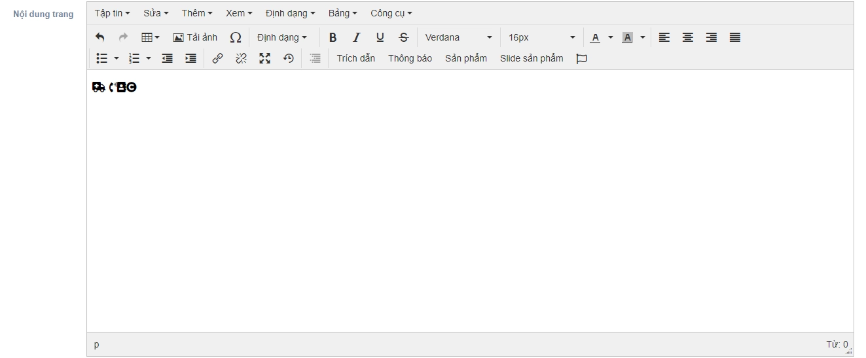Toggle Strikethrough formatting
Viewport: 866px width, 358px height.
(403, 37)
